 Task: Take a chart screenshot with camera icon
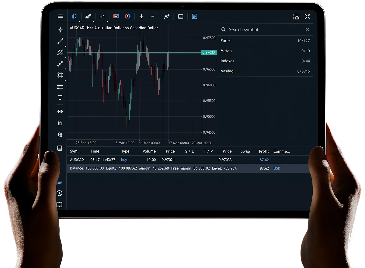[296, 17]
